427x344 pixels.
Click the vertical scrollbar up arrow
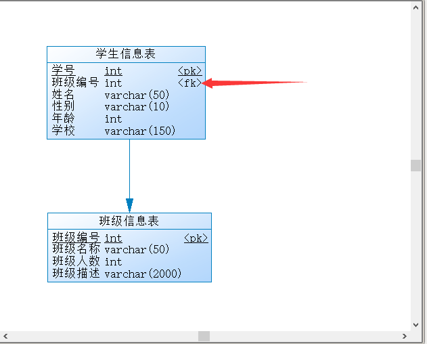coord(416,7)
